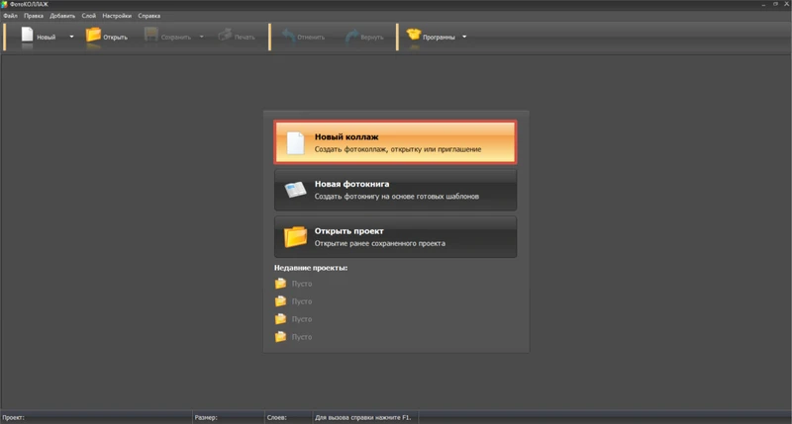Screen dimensions: 792x424
Task: Click the Печать printer icon
Action: tap(225, 35)
